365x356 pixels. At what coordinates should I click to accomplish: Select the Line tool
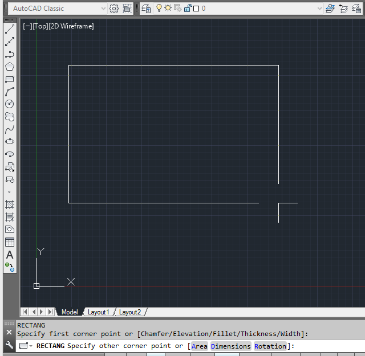click(10, 29)
